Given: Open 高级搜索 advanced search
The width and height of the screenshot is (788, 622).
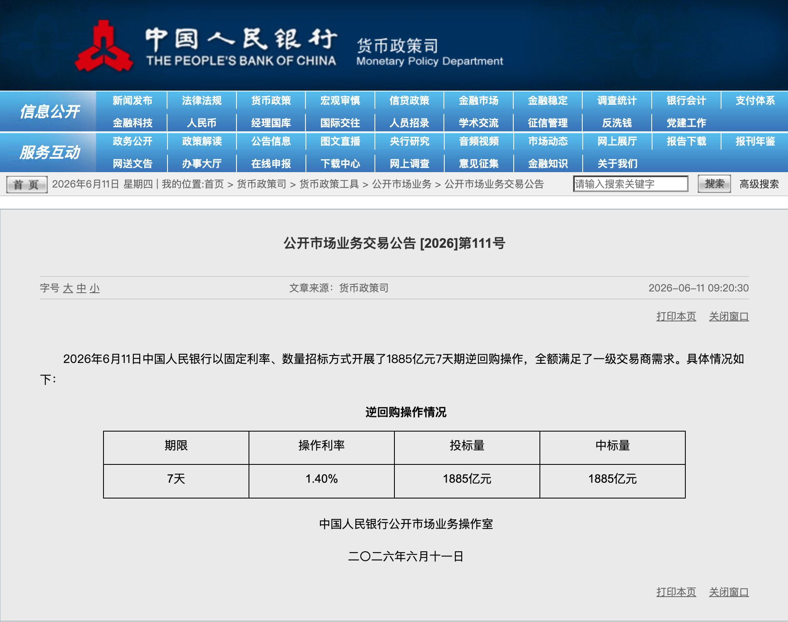Looking at the screenshot, I should pyautogui.click(x=759, y=184).
